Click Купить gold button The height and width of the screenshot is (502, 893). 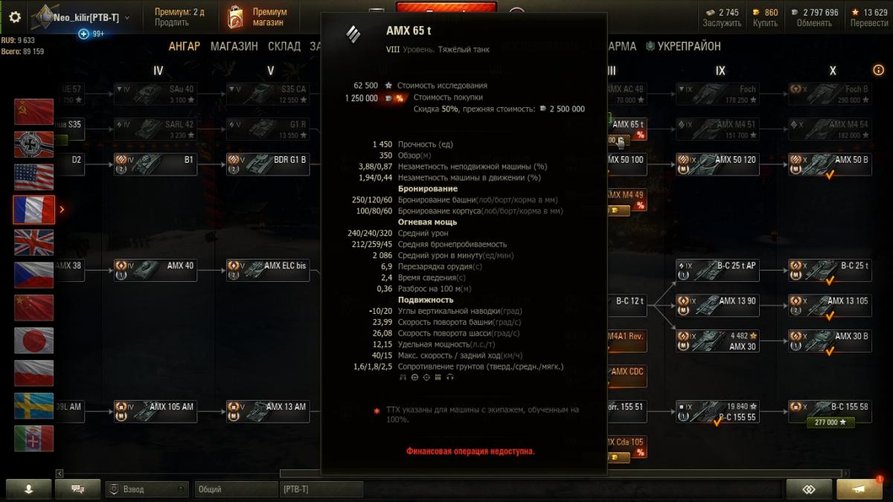(765, 23)
